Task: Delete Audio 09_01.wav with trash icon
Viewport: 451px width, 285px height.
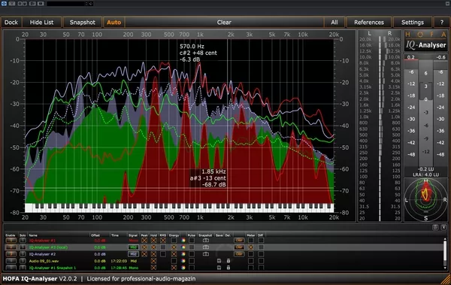Action: (x=229, y=261)
